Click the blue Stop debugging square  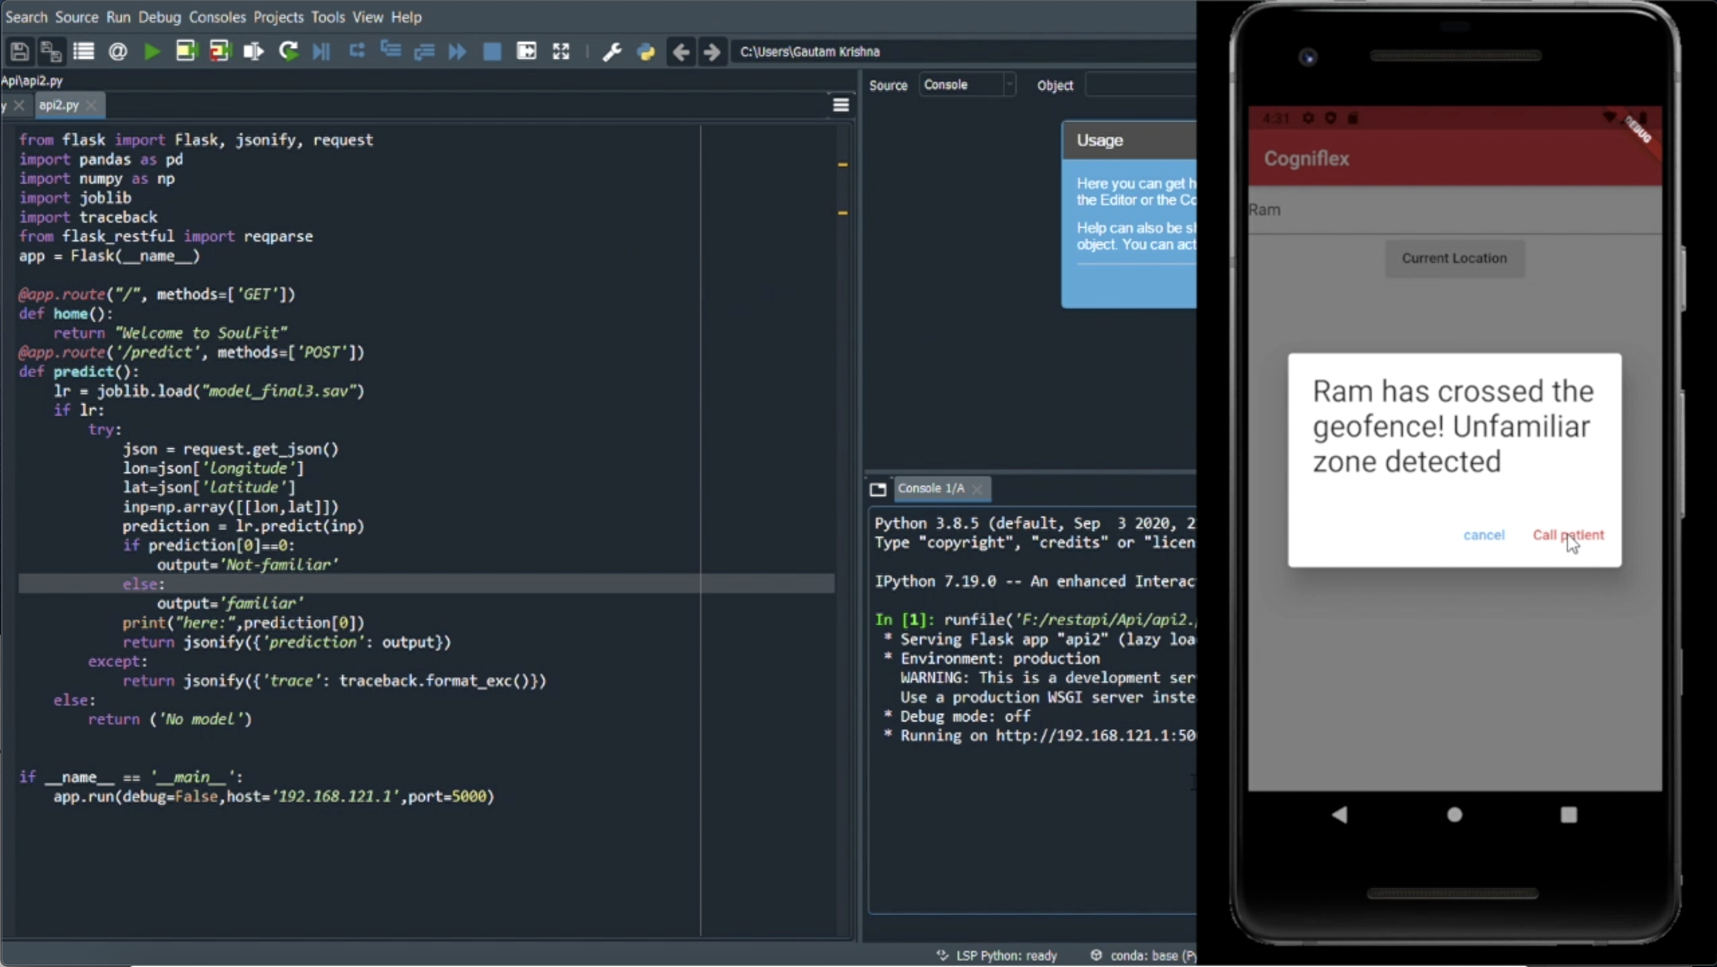click(492, 51)
